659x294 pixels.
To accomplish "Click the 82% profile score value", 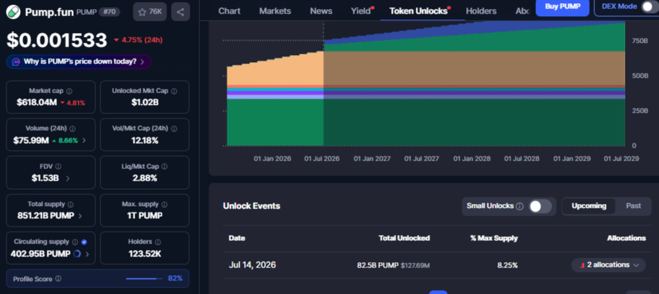I will 175,278.
